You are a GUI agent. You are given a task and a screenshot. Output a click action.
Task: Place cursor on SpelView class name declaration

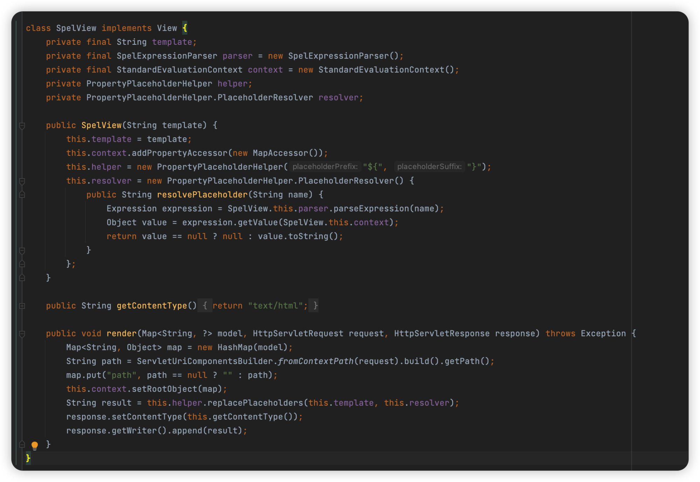coord(76,28)
